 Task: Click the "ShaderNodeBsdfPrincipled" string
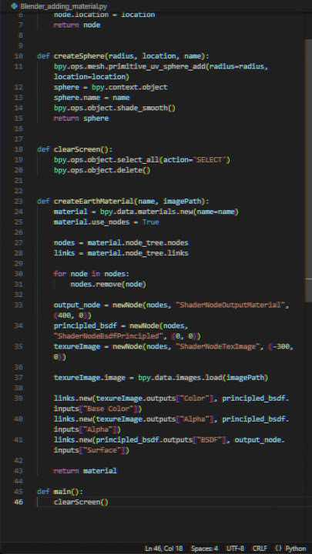click(x=110, y=336)
